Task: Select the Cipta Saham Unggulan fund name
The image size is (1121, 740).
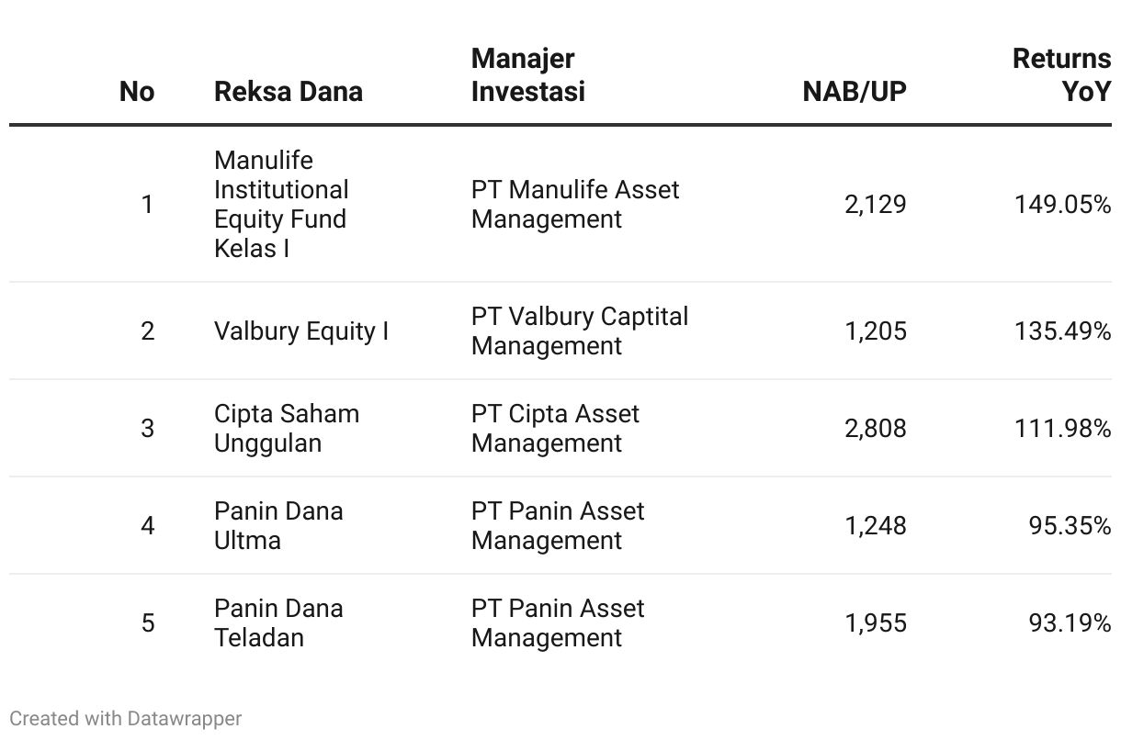Action: click(x=287, y=428)
